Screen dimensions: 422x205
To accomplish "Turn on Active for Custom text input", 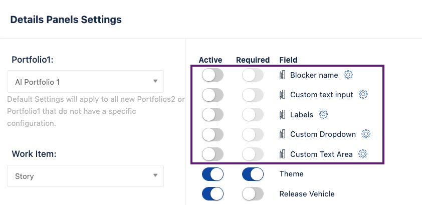I will 213,95.
